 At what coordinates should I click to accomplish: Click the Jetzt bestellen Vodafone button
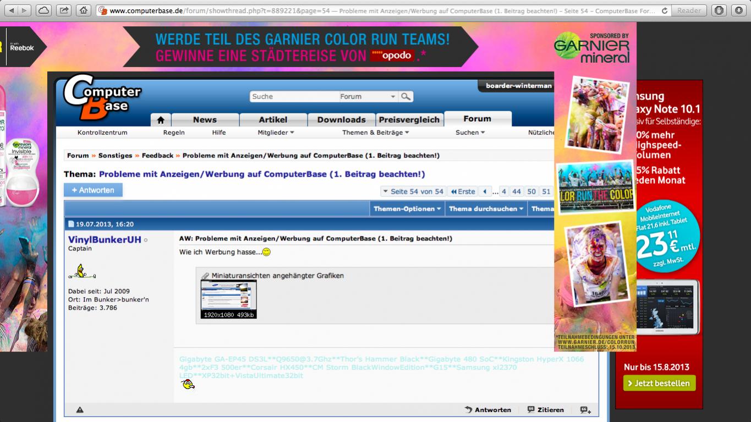[660, 383]
